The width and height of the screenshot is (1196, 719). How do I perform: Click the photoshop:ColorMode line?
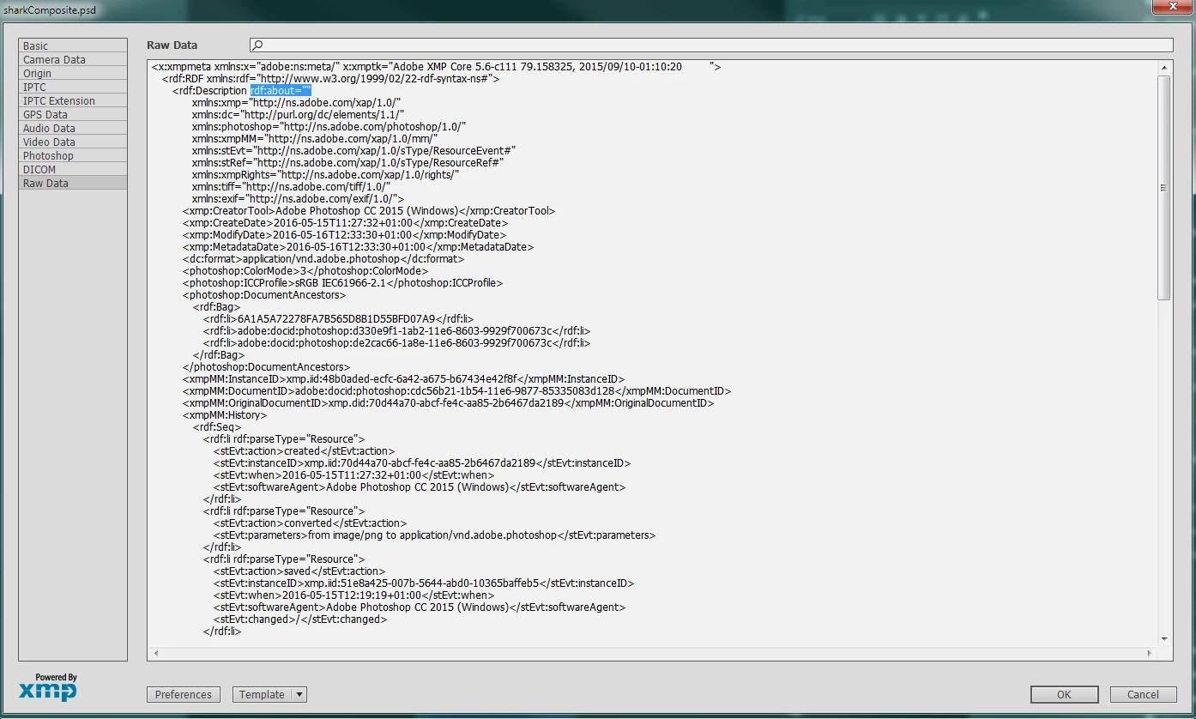305,270
